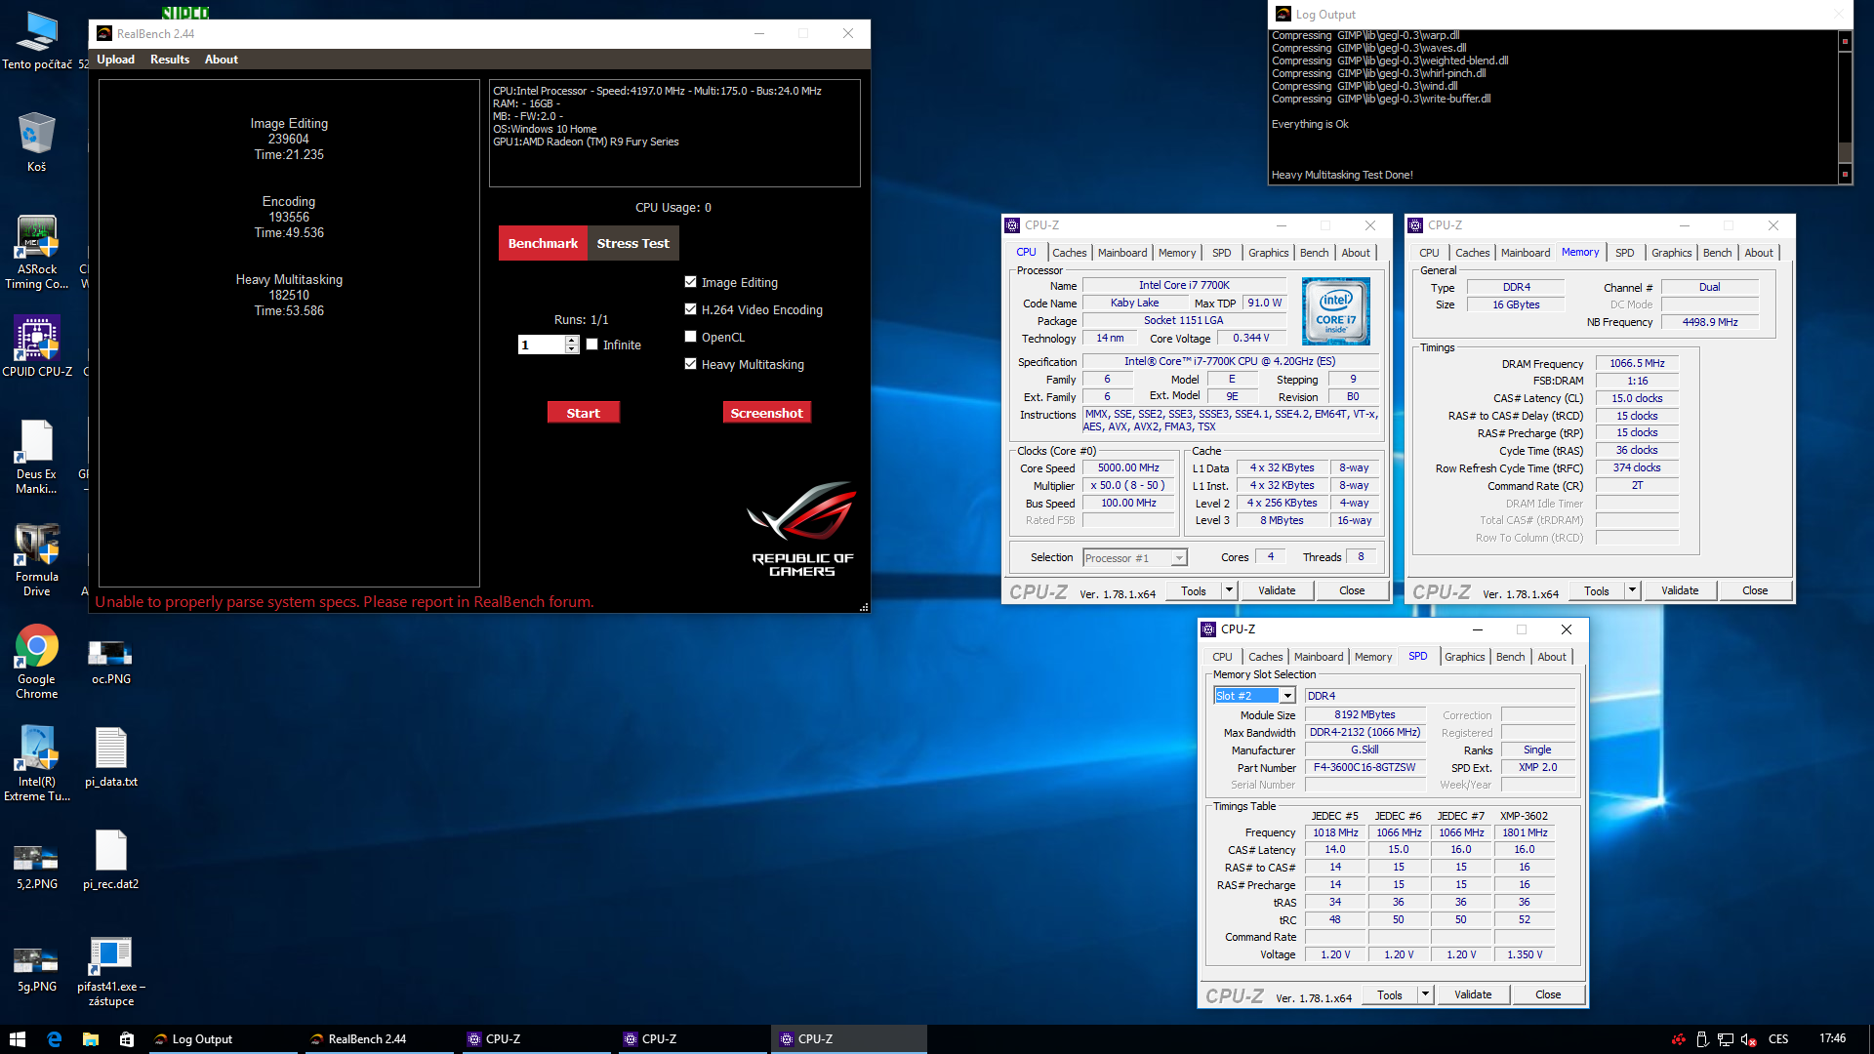
Task: Toggle the H.264 Video Encoding checkbox
Action: click(691, 308)
